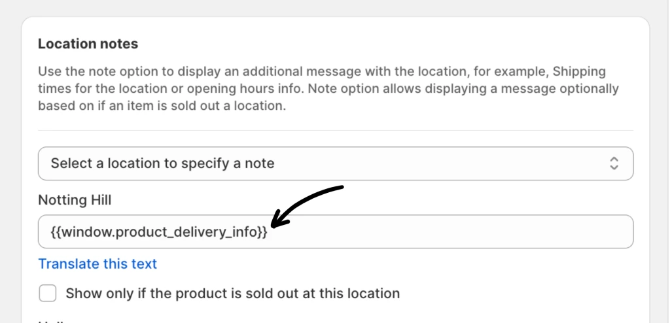Click 'Show only if the product is sold out' label
Viewport: 670px width, 323px height.
(232, 293)
